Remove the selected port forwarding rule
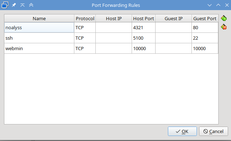 224,27
